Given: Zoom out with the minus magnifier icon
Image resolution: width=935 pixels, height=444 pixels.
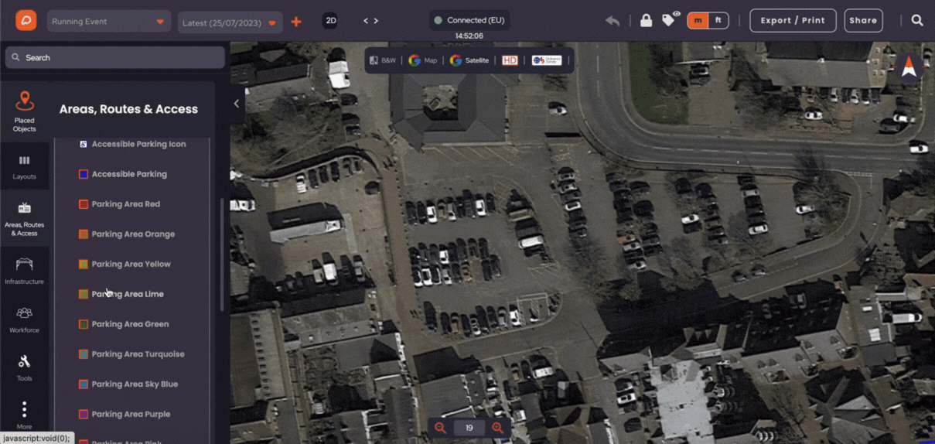Looking at the screenshot, I should tap(440, 428).
